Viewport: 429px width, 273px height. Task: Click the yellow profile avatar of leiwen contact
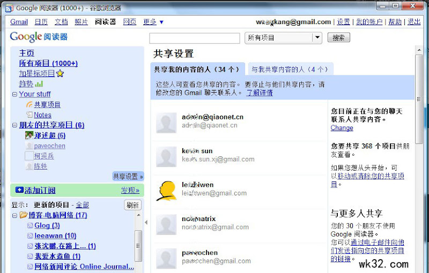pos(166,191)
